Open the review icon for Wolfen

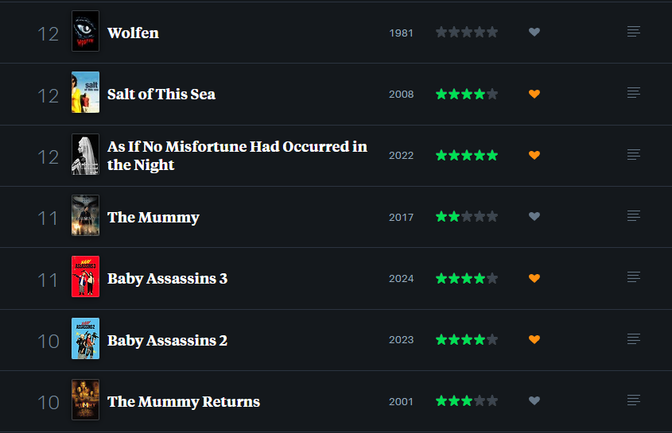633,32
